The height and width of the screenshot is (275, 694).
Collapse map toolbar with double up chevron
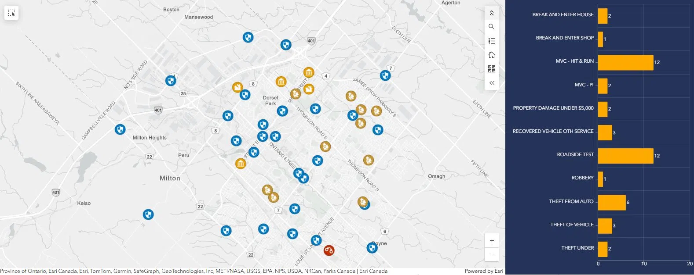pos(492,13)
